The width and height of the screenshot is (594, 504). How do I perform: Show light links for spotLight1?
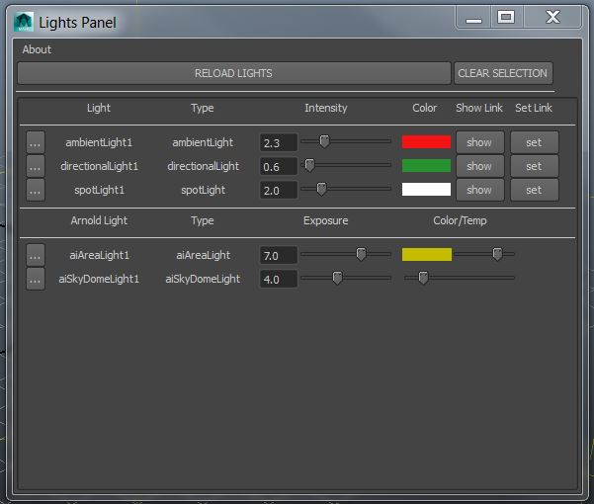point(479,190)
